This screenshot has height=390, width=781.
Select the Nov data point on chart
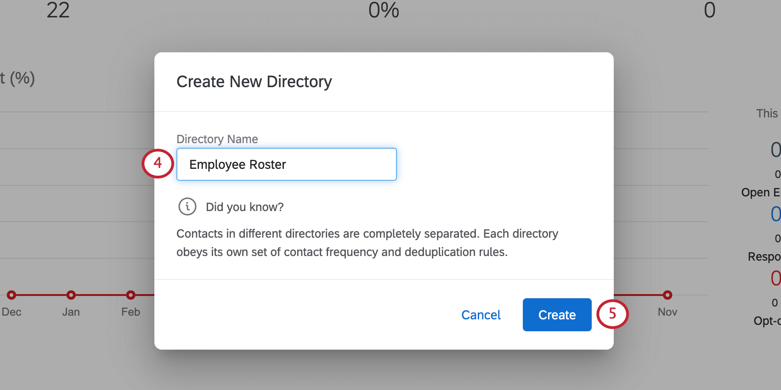(x=668, y=295)
